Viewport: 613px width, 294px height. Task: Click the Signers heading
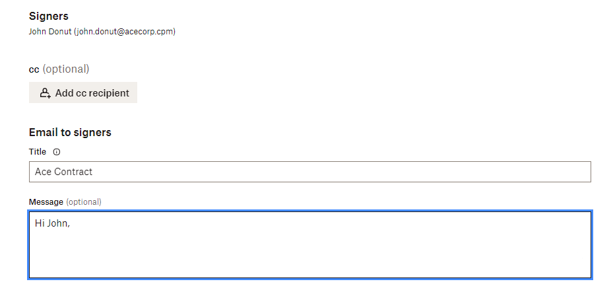(x=49, y=16)
